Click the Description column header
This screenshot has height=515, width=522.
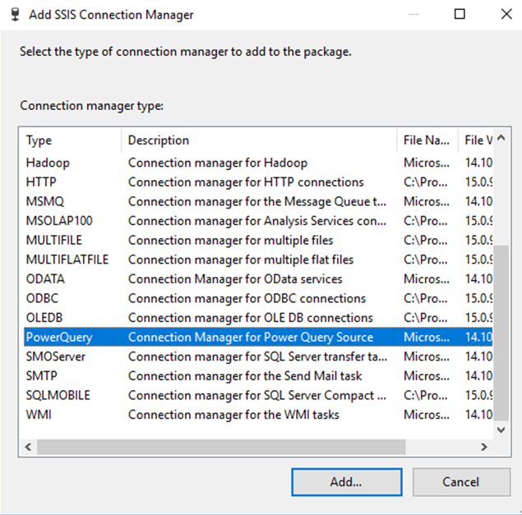point(259,140)
